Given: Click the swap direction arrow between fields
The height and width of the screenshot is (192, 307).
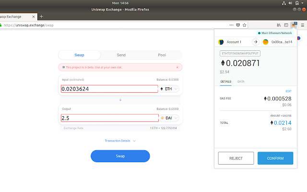Looking at the screenshot, I should (120, 100).
